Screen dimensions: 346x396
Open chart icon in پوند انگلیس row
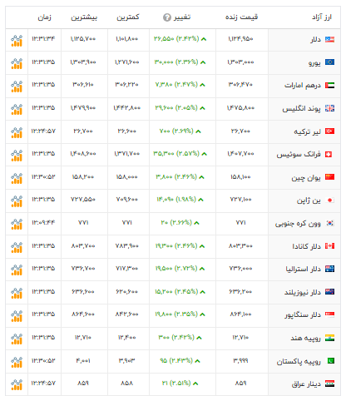point(17,109)
